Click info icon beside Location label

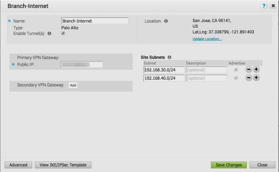tap(166, 21)
